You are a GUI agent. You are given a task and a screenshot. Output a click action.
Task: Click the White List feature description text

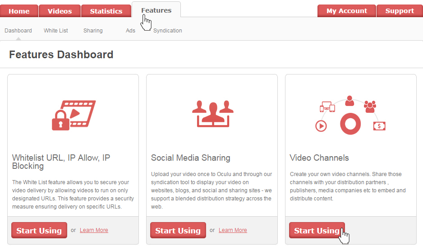pos(73,195)
